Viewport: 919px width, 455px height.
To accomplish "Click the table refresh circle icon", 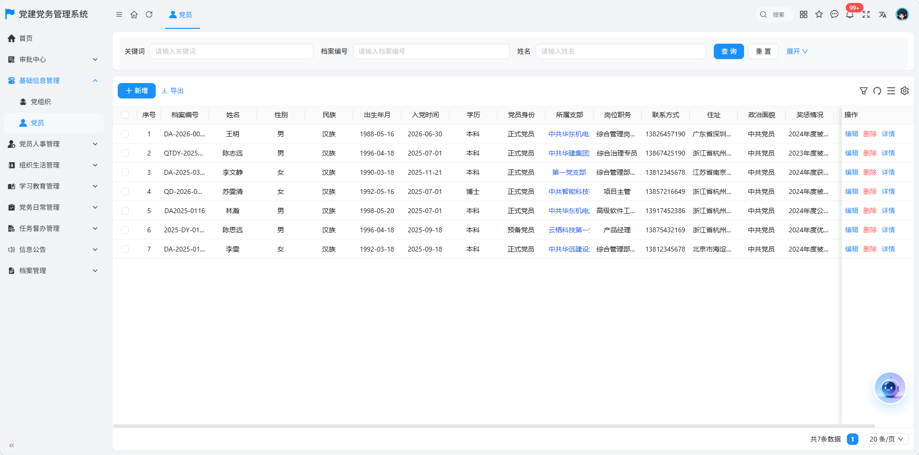I will [877, 91].
